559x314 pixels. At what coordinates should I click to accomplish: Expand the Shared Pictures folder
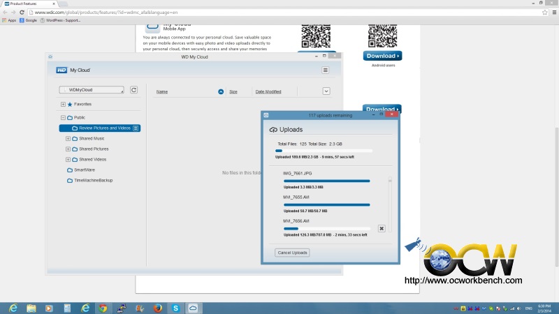click(x=68, y=149)
